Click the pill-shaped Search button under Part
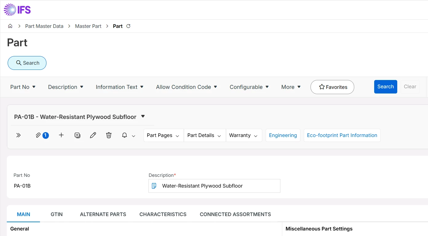This screenshot has width=428, height=236. coord(27,63)
